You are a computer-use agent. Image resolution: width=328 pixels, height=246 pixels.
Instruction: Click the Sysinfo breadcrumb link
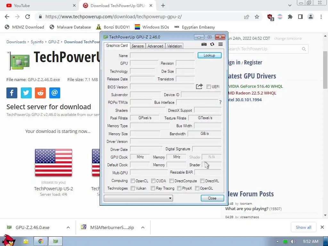37,42
